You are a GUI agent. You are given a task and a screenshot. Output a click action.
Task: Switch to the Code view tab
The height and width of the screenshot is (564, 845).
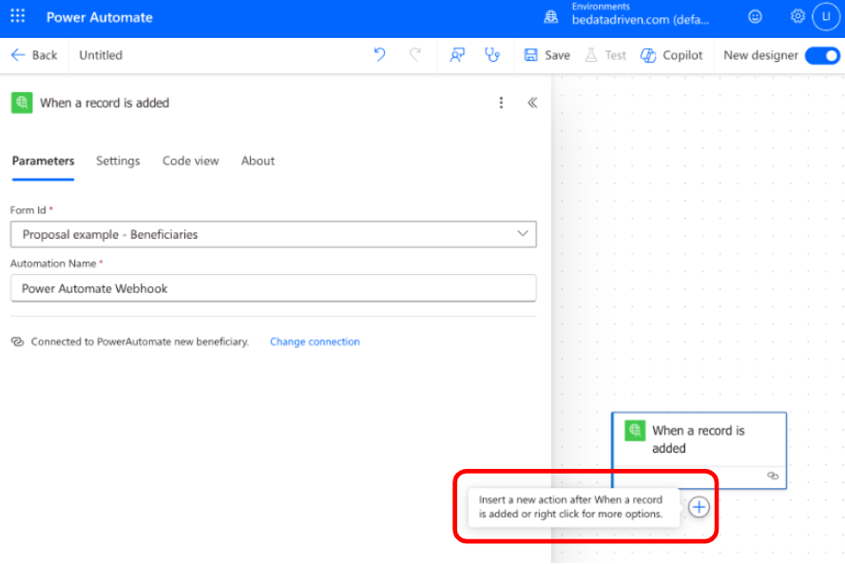tap(191, 161)
